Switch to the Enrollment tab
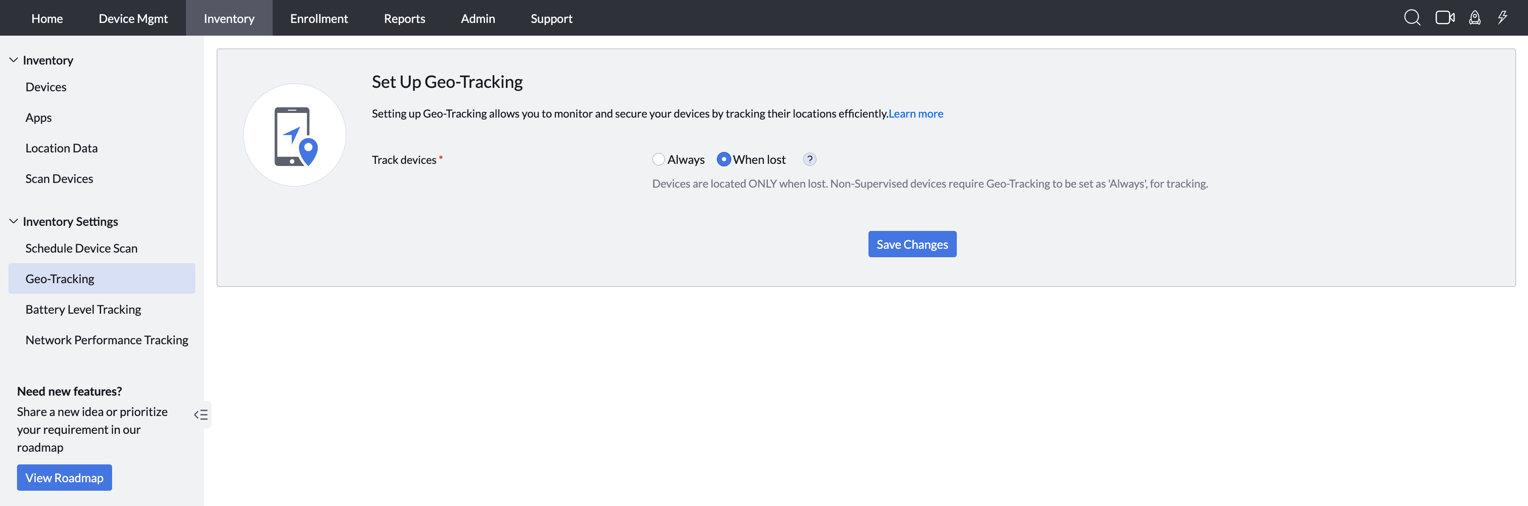This screenshot has width=1528, height=506. click(x=319, y=18)
